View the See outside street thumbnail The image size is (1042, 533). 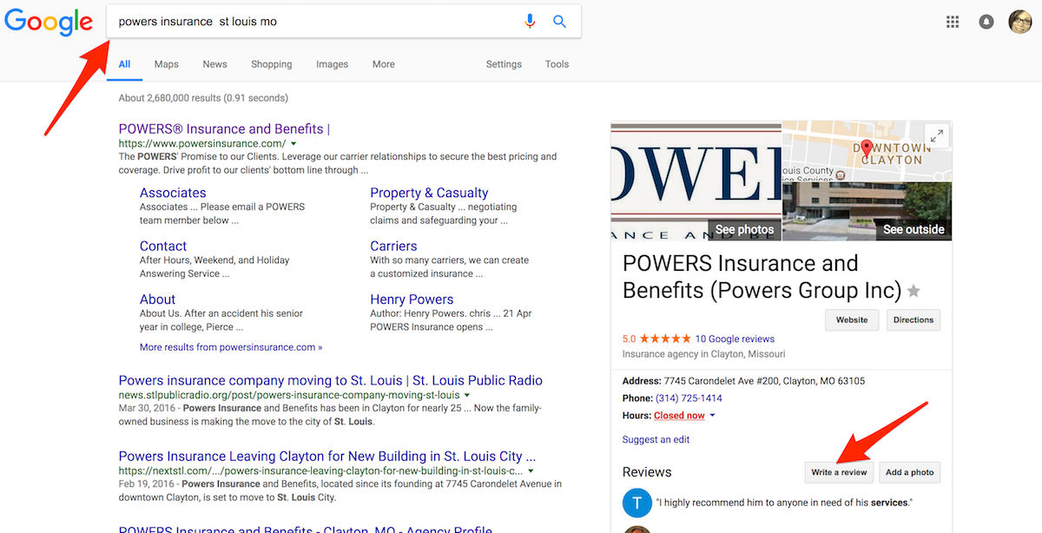click(867, 212)
